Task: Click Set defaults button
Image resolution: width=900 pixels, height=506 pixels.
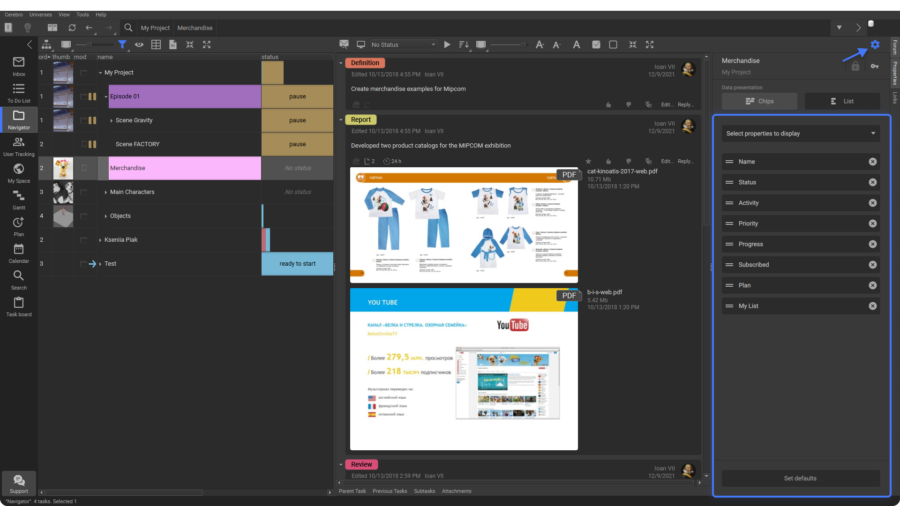Action: [x=801, y=478]
